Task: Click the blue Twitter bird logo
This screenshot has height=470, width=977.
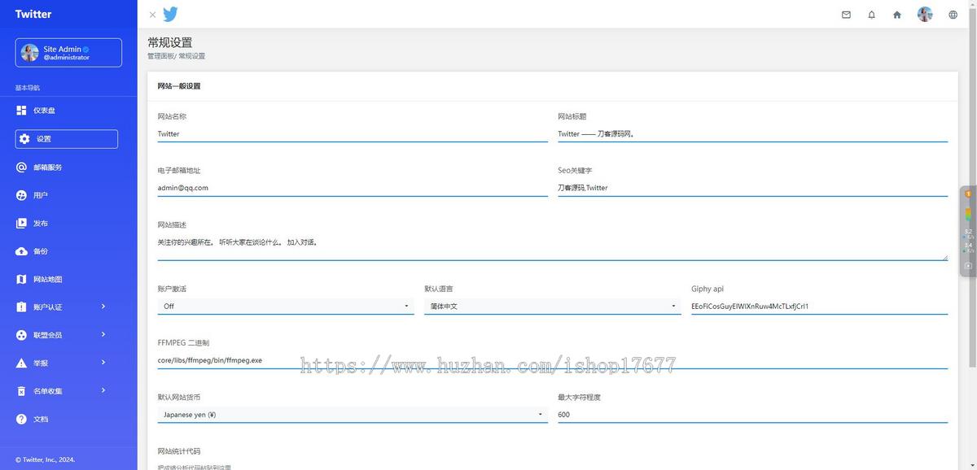Action: [x=170, y=14]
